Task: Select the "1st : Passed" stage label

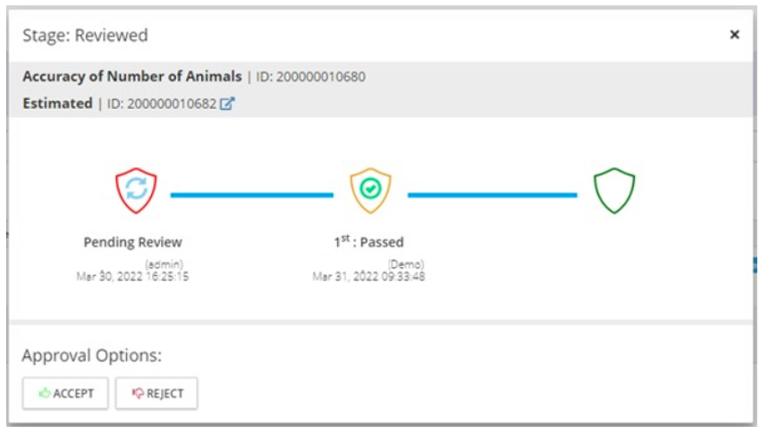Action: pyautogui.click(x=368, y=242)
